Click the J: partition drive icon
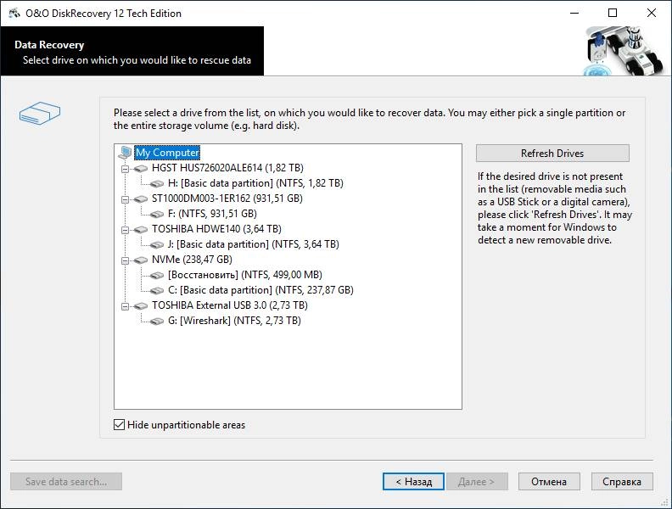 [x=157, y=244]
